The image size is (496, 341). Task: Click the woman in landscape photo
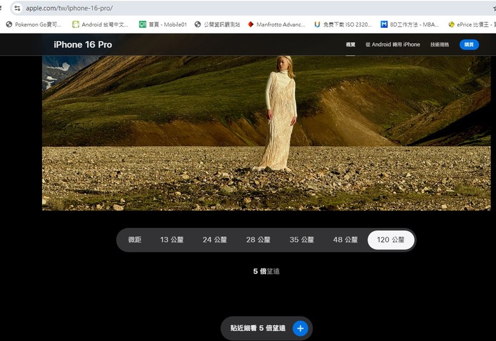(280, 114)
